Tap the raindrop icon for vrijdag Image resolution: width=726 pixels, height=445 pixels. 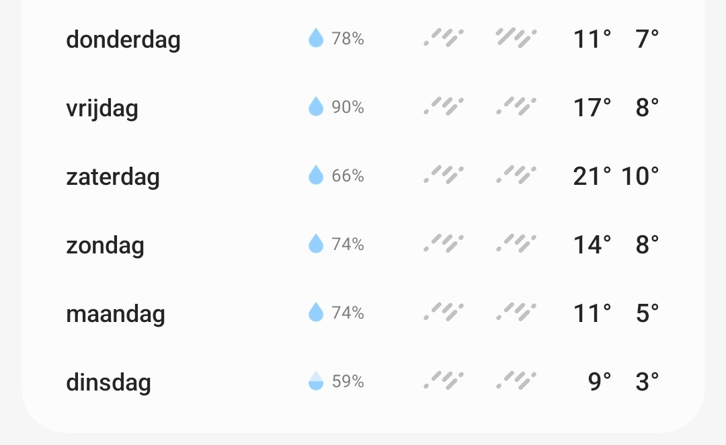point(316,106)
